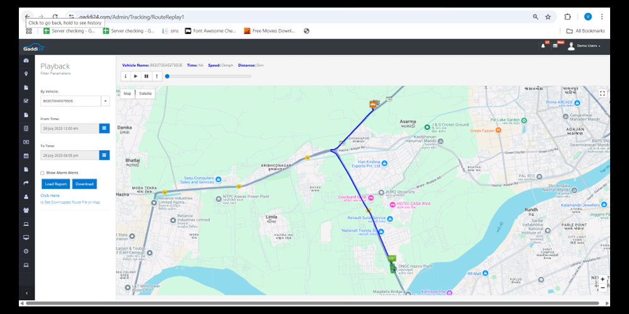
Task: Click the share arrow icon in sidebar
Action: click(26, 183)
